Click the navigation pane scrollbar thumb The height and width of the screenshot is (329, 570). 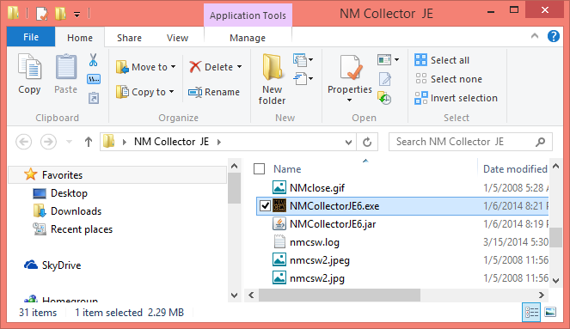[235, 188]
